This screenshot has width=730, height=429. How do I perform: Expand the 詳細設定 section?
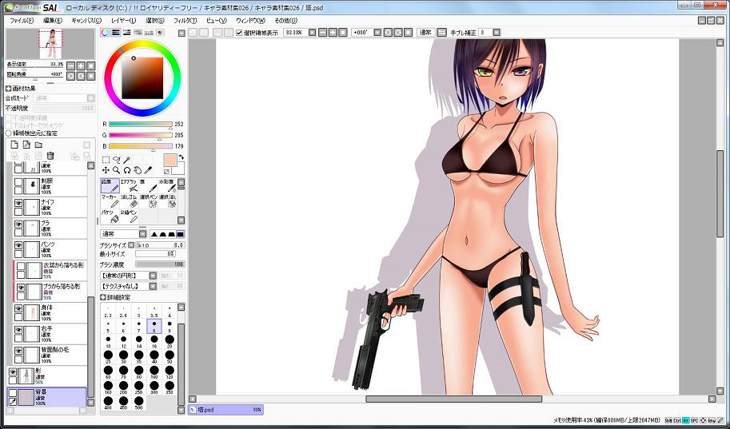[104, 297]
